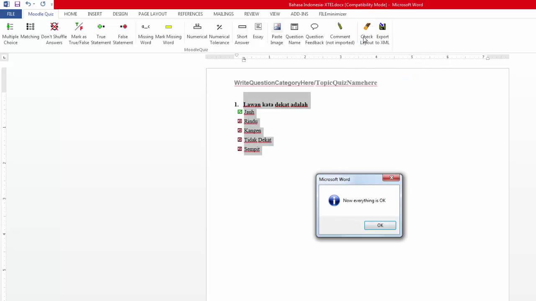
Task: Click the red marker beside Rindu
Action: coord(240,121)
